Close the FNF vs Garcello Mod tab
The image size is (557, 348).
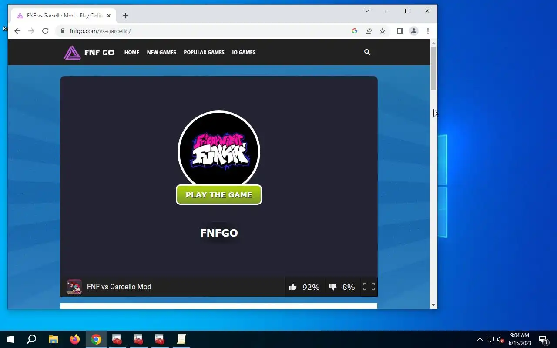click(109, 16)
